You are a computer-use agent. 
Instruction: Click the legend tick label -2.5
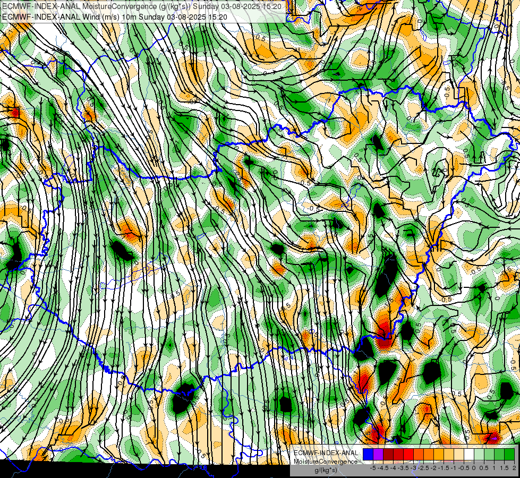tap(424, 468)
